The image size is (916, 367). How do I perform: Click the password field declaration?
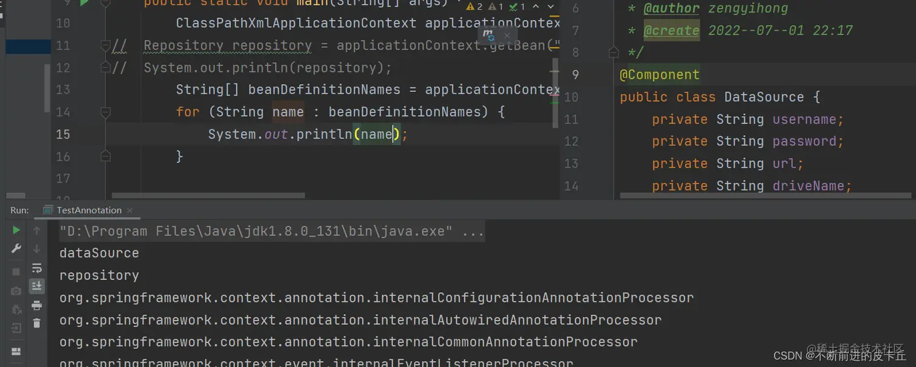click(748, 141)
